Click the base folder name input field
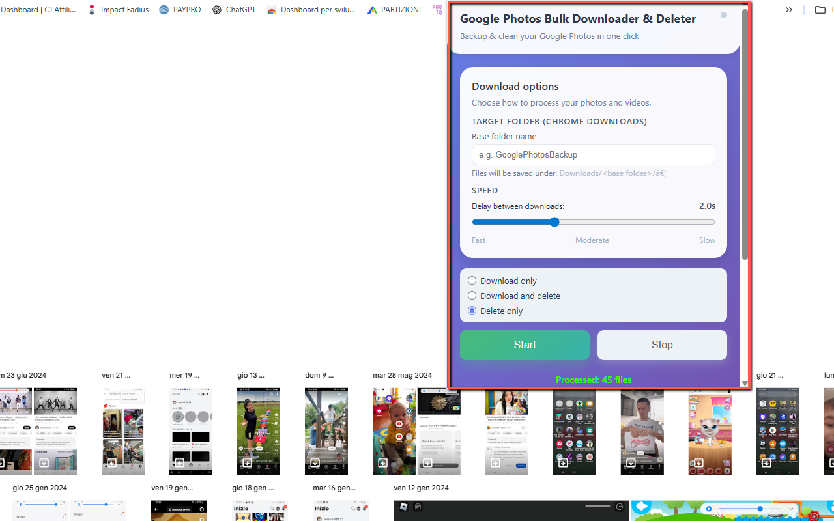The image size is (834, 521). [593, 154]
